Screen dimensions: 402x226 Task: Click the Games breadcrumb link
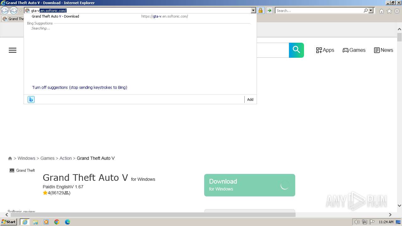47,158
